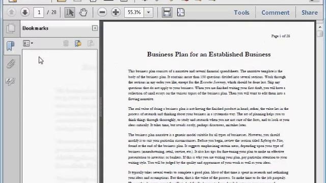The image size is (326, 183).
Task: Click the title 'Business Plan for an Established Business'
Action: pos(209,54)
